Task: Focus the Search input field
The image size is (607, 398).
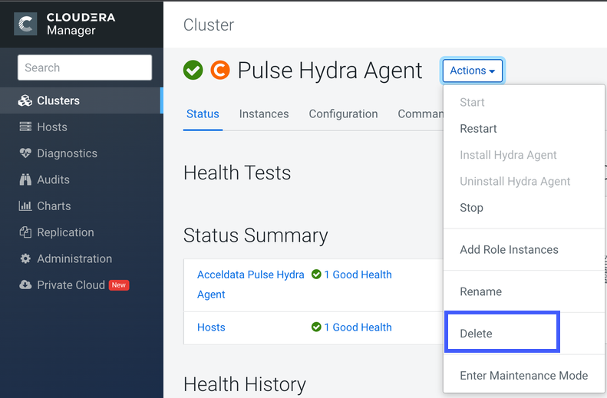Action: pyautogui.click(x=84, y=67)
